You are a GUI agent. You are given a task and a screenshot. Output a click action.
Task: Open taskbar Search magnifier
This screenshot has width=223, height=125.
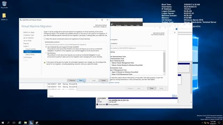[8, 123]
